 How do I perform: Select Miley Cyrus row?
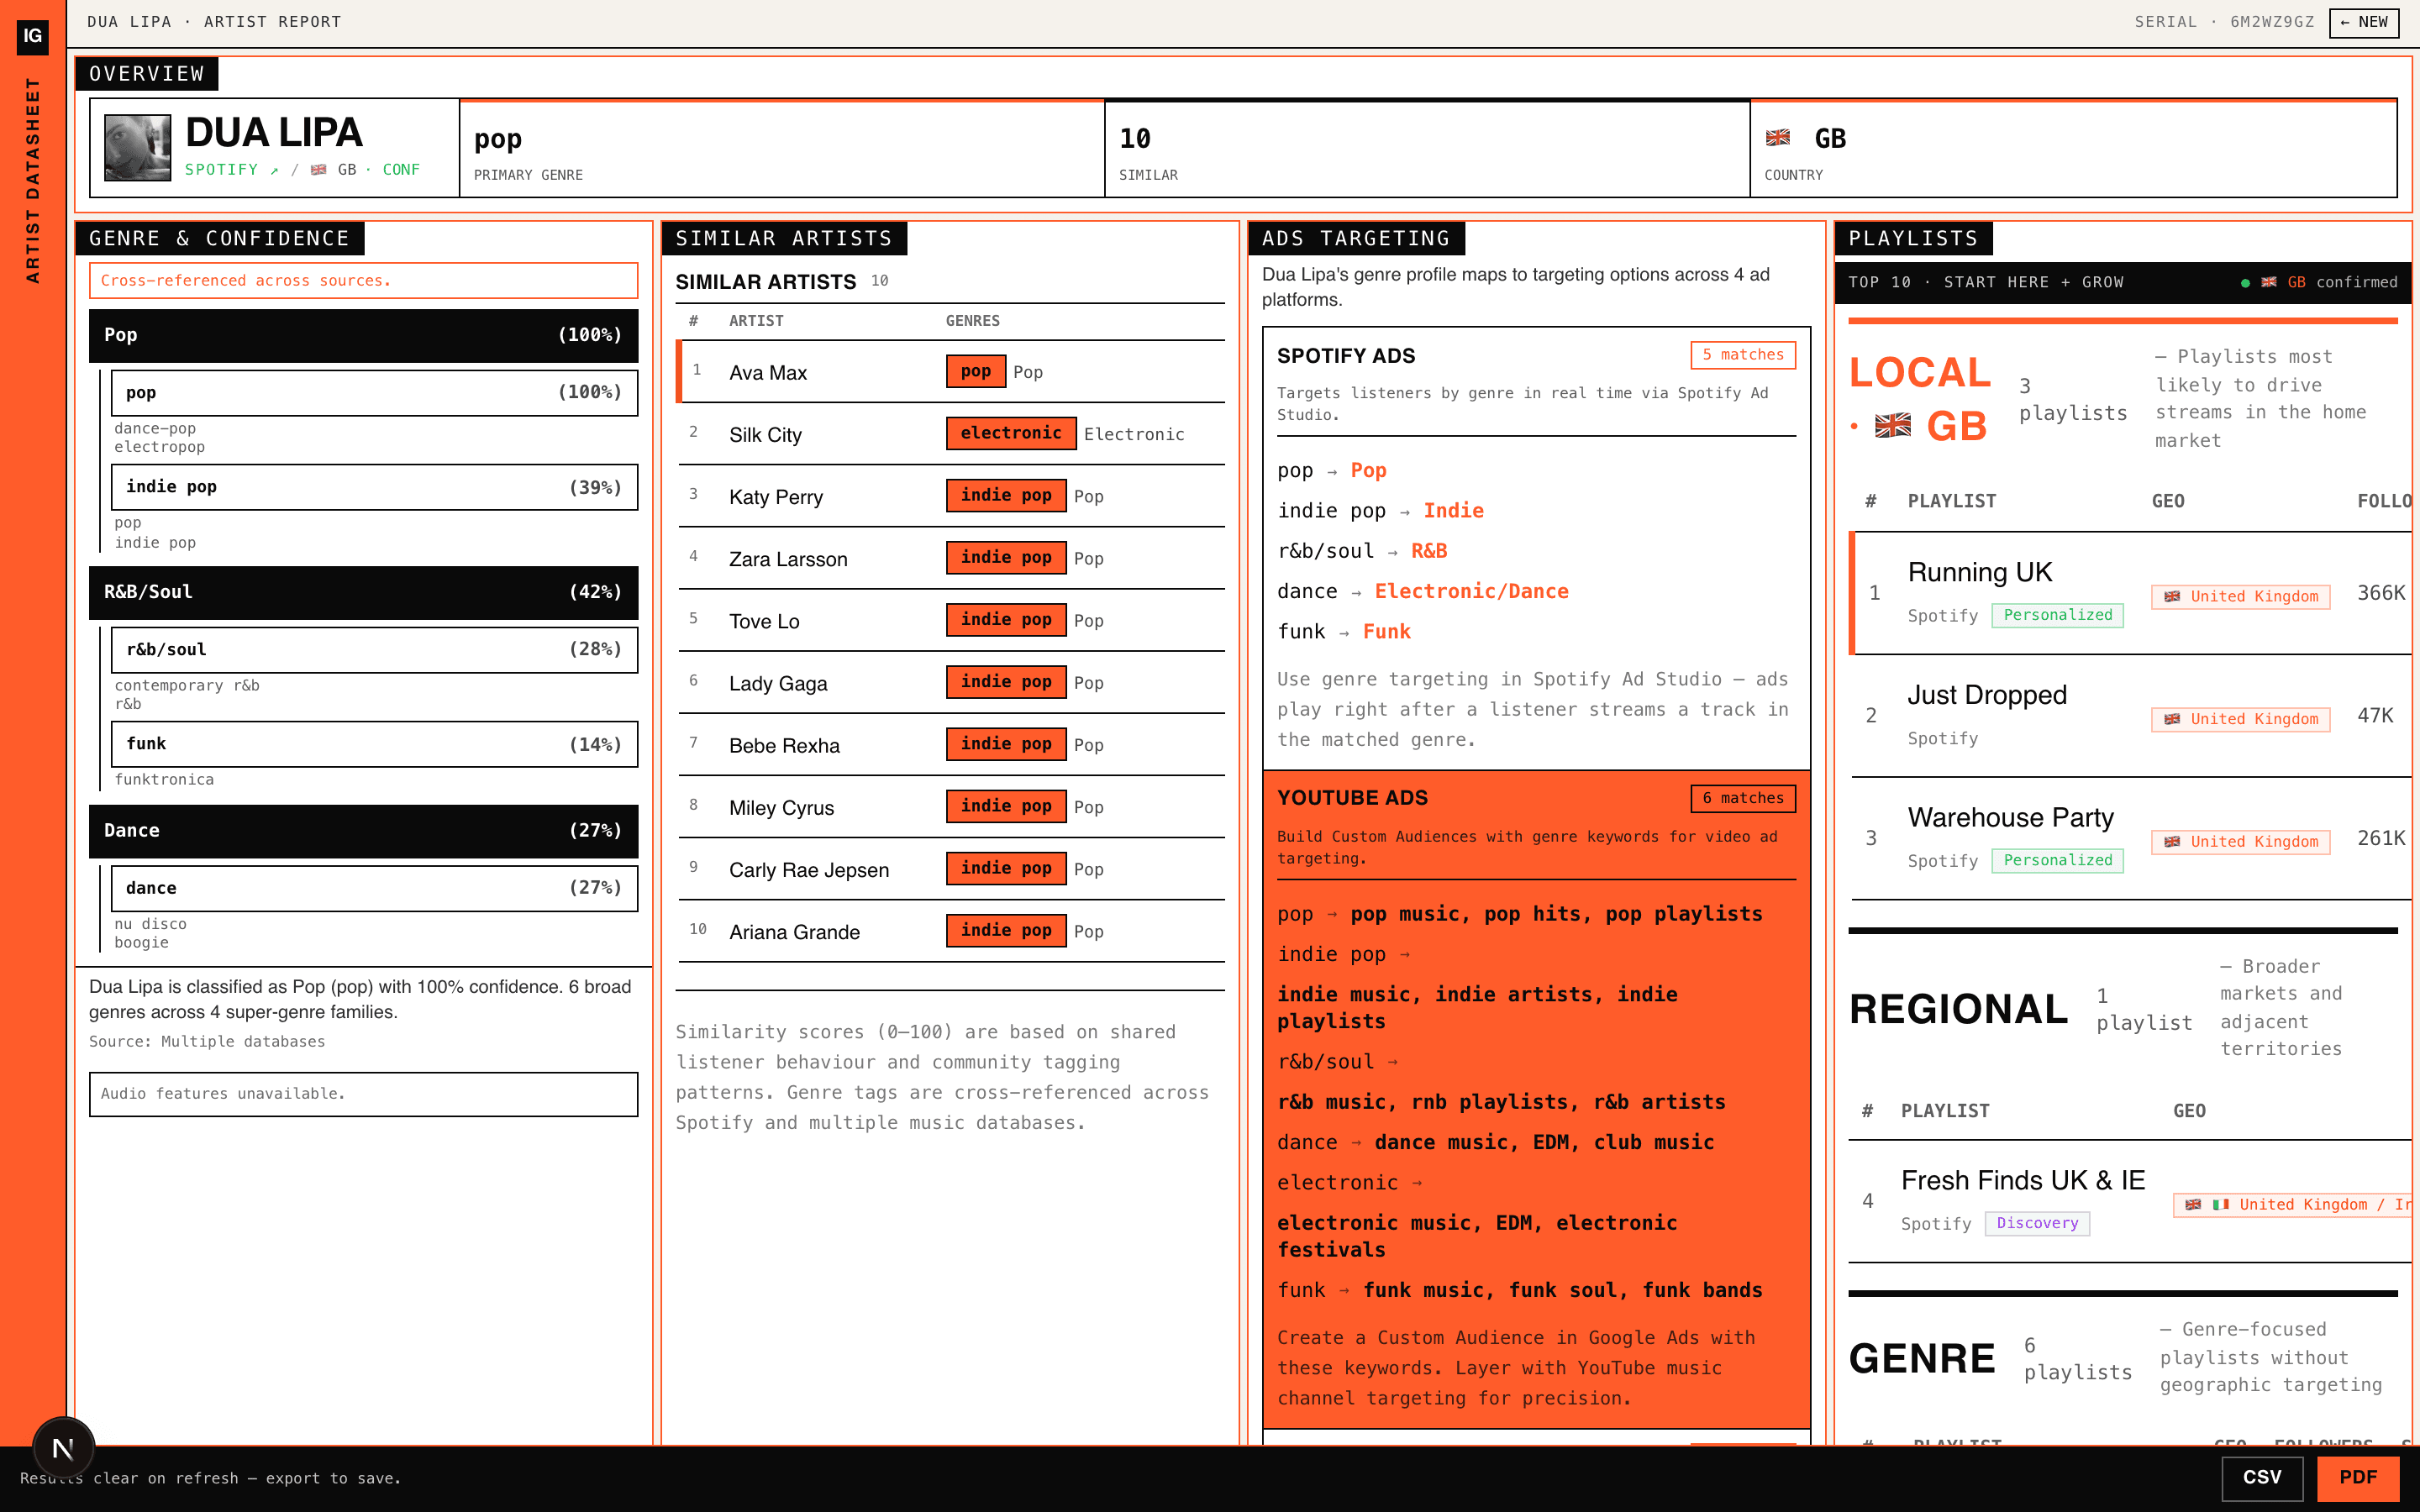pyautogui.click(x=951, y=807)
